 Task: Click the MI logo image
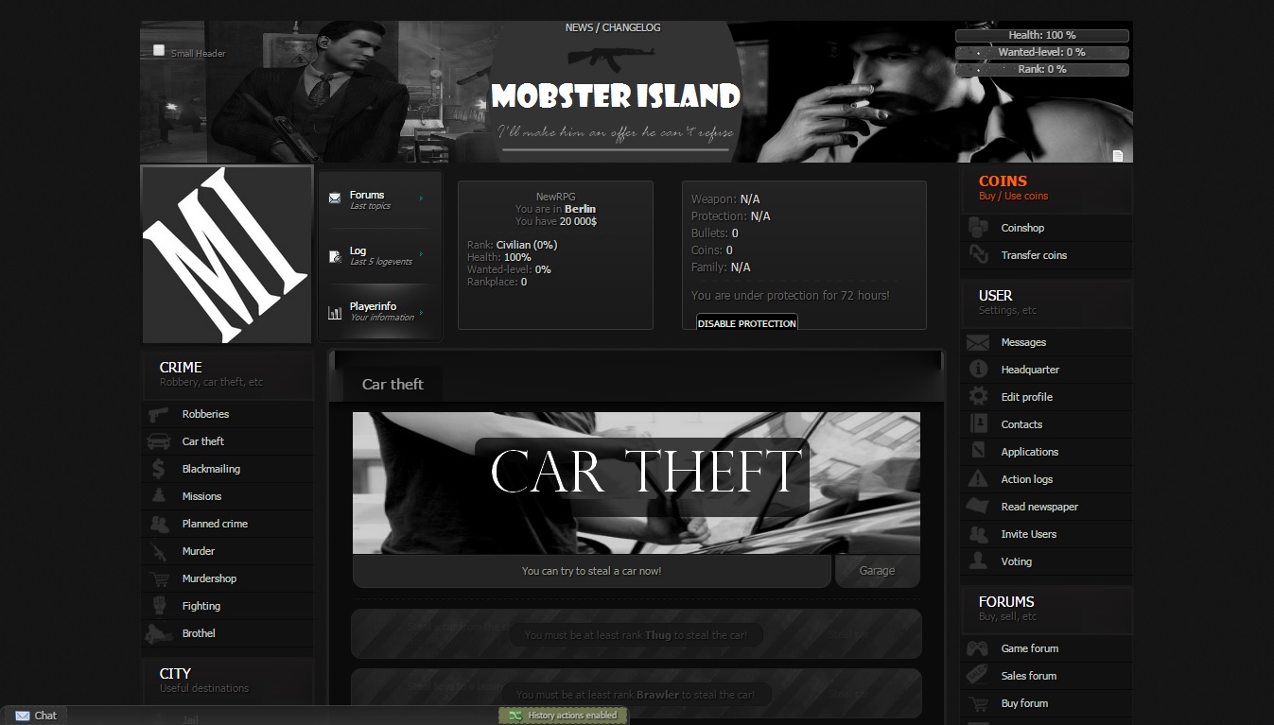click(227, 255)
